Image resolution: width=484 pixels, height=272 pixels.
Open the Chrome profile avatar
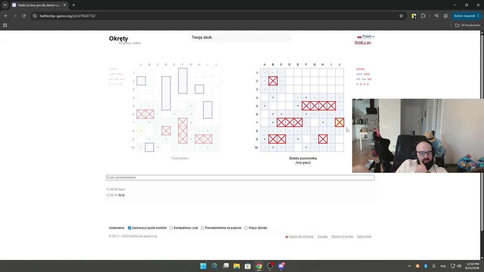pyautogui.click(x=446, y=16)
